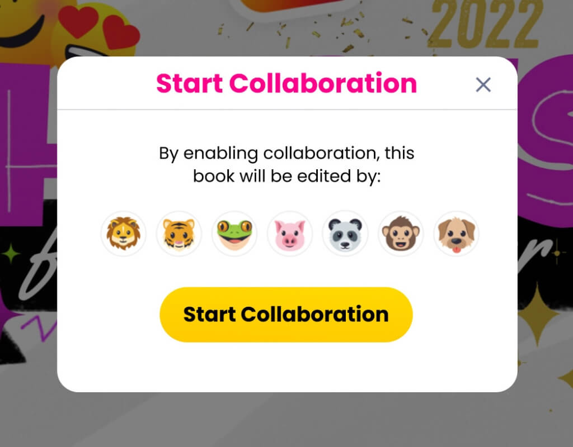
Task: Choose the monkey avatar
Action: [x=401, y=234]
